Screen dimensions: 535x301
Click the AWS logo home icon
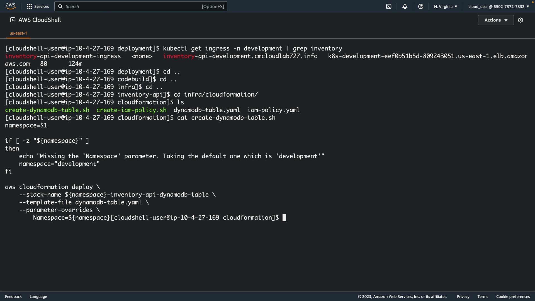11,6
